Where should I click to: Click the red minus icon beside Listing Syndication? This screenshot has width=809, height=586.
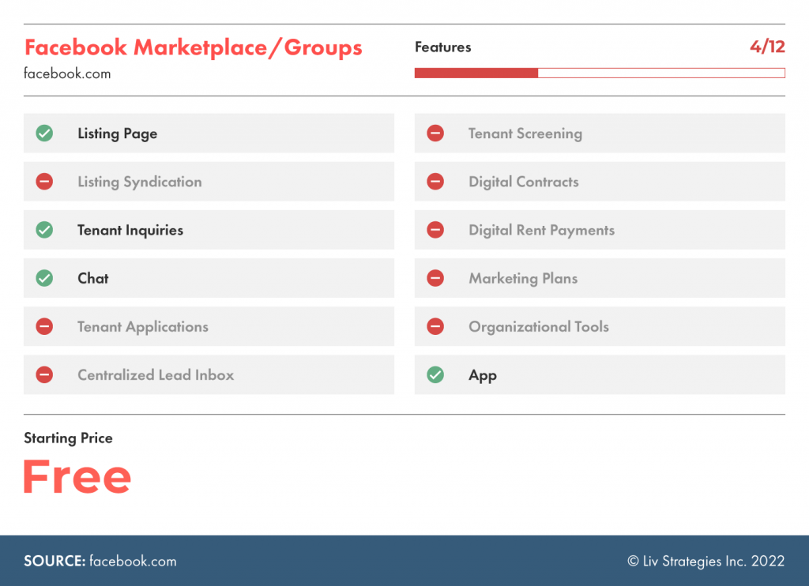(44, 182)
